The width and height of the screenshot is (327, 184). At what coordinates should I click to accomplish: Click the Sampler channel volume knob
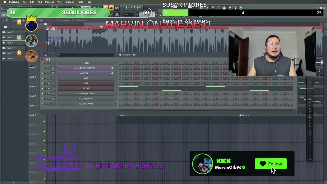coord(48,63)
